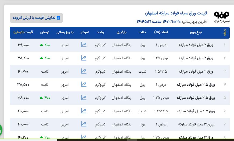Click the ردیف column header
The height and width of the screenshot is (141, 234).
pyautogui.click(x=225, y=32)
